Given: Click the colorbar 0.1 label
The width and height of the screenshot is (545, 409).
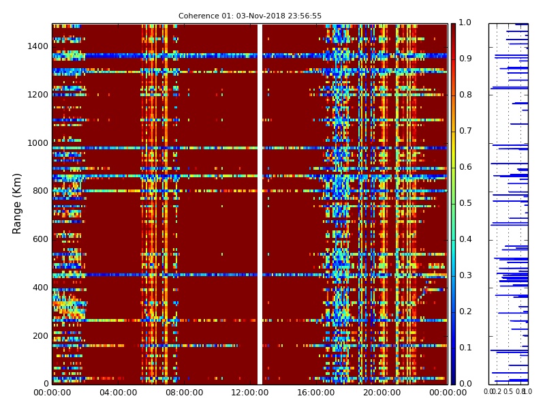Looking at the screenshot, I should (x=465, y=348).
